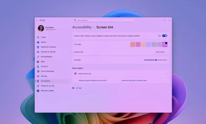Image resolution: width=206 pixels, height=124 pixels.
Task: Select the Network & internet Wi-Fi icon
Action: (x=38, y=52)
